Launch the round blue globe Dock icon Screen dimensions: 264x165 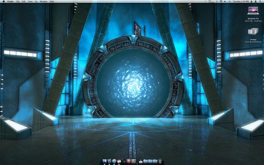pyautogui.click(x=114, y=161)
